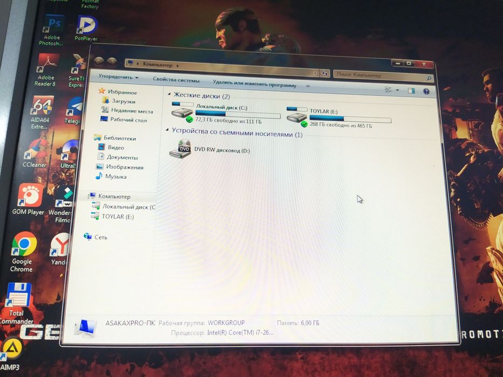The image size is (503, 377).
Task: Click the Explorer Back navigation button
Action: click(x=99, y=60)
